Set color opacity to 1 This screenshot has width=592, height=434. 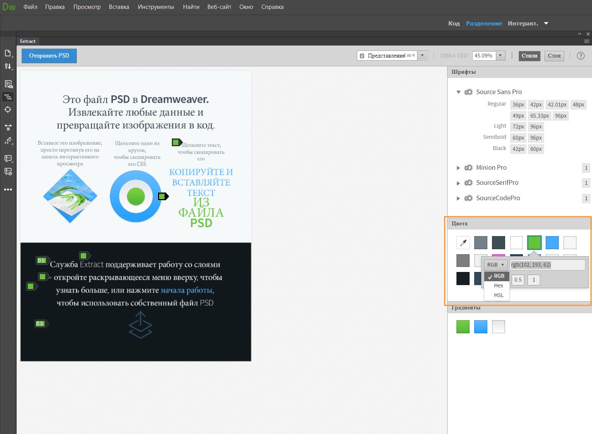click(534, 280)
